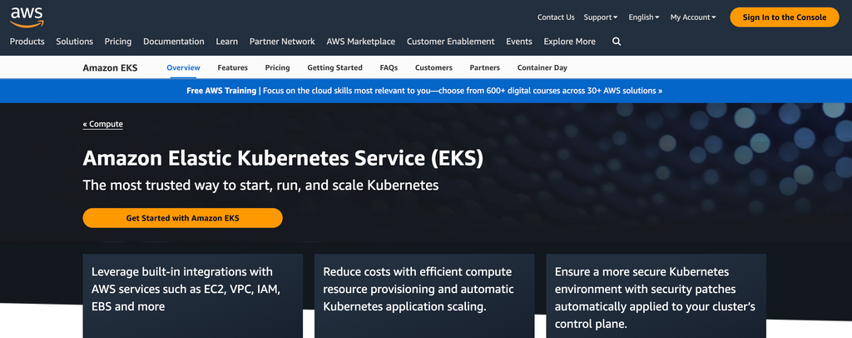Open the search magnifier icon
Viewport: 852px width, 338px height.
pos(617,42)
